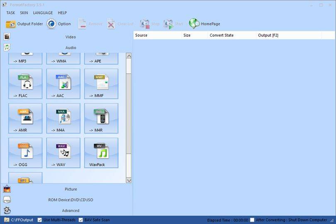Viewport: 336px width, 224px height.
Task: Open the SKIN menu
Action: [24, 13]
